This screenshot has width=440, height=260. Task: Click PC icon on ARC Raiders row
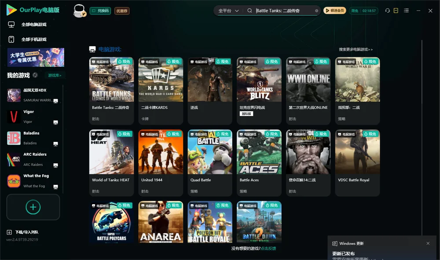point(55,165)
